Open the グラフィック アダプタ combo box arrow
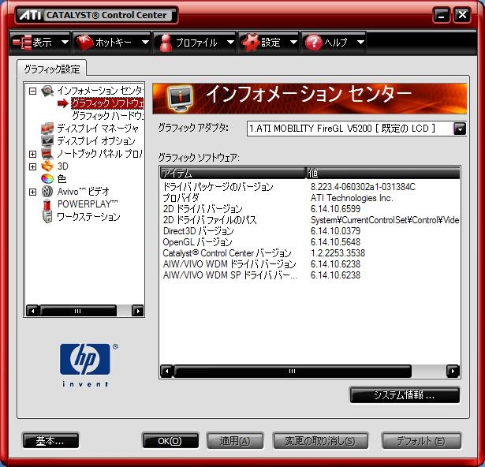The height and width of the screenshot is (467, 485). (460, 129)
